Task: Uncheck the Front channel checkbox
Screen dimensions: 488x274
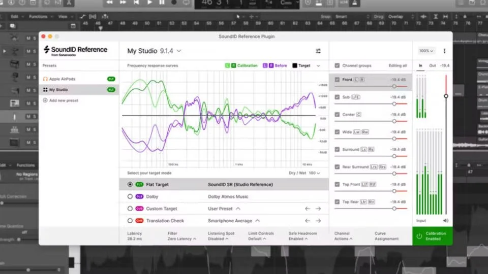Action: [x=337, y=80]
